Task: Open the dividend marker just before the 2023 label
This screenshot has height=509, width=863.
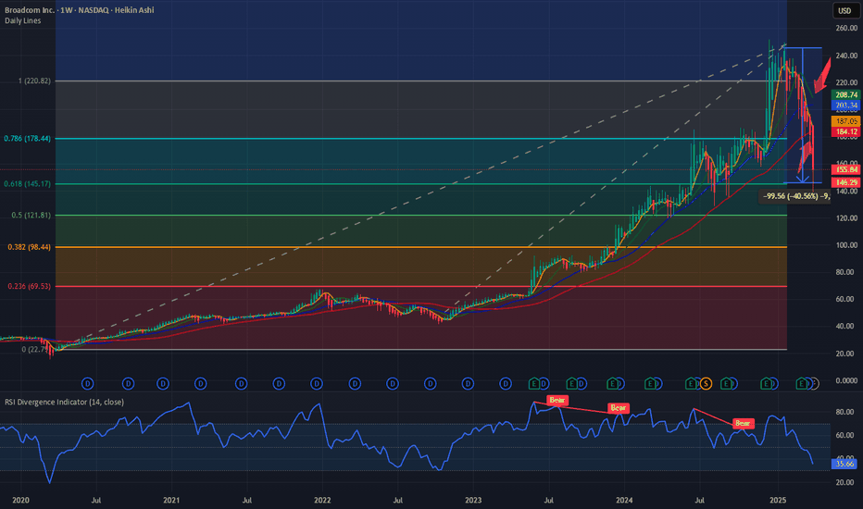Action: pyautogui.click(x=468, y=383)
